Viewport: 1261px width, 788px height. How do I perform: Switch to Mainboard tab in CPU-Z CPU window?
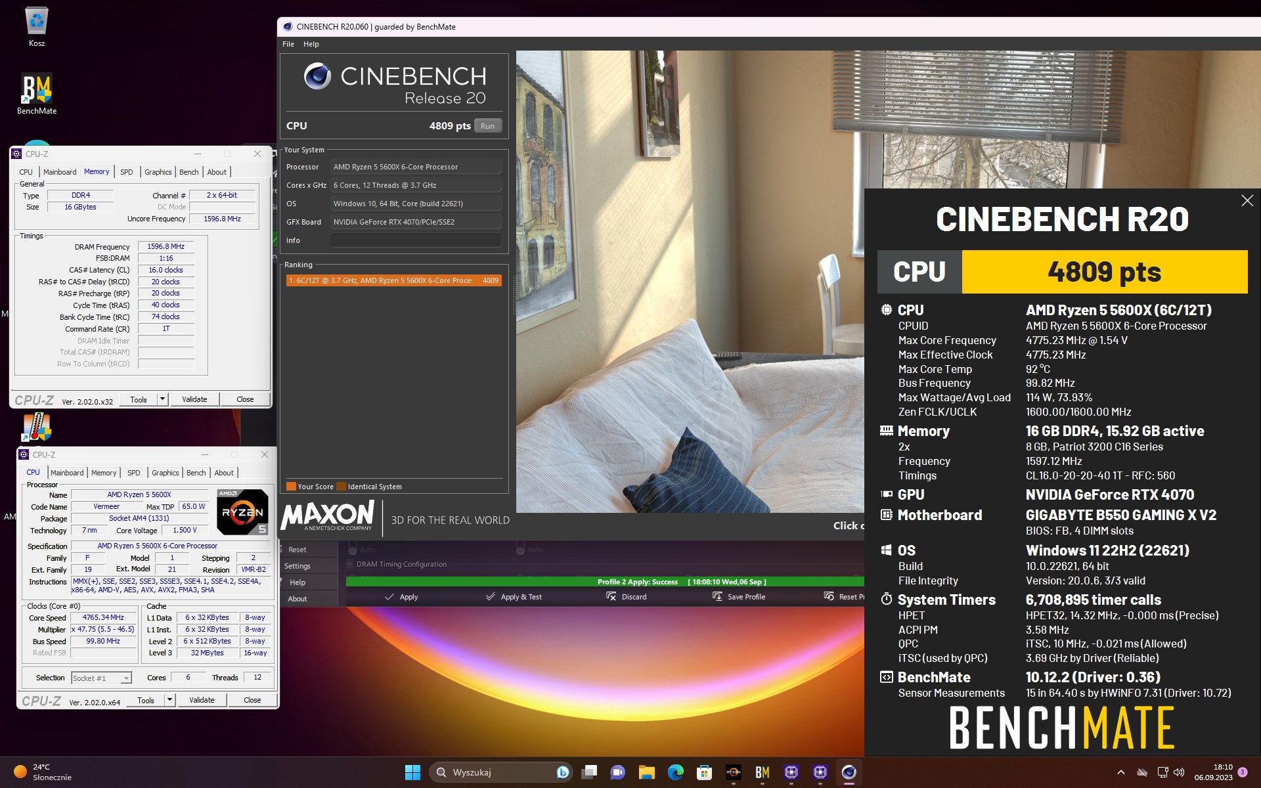point(67,473)
